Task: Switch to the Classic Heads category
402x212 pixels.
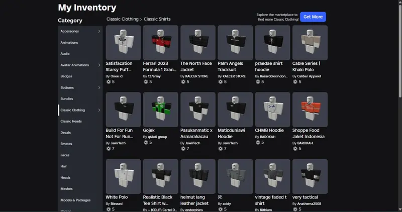Action: 70,121
